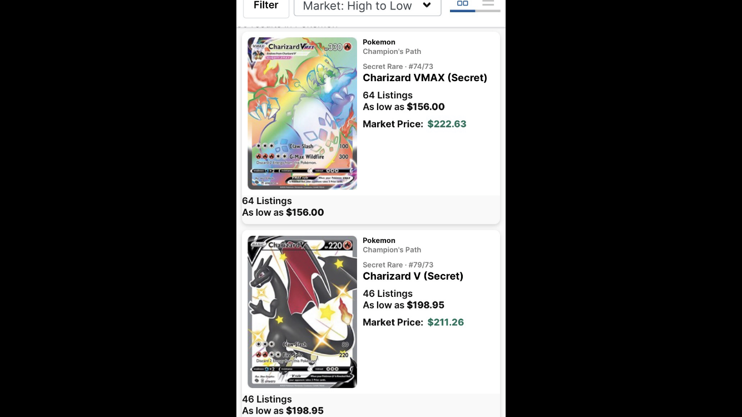
Task: Open the Filter button
Action: pyautogui.click(x=266, y=7)
